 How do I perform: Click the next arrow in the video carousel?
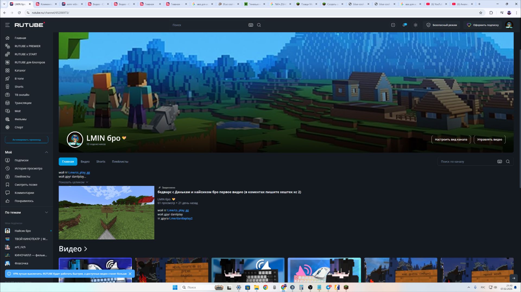click(x=513, y=278)
